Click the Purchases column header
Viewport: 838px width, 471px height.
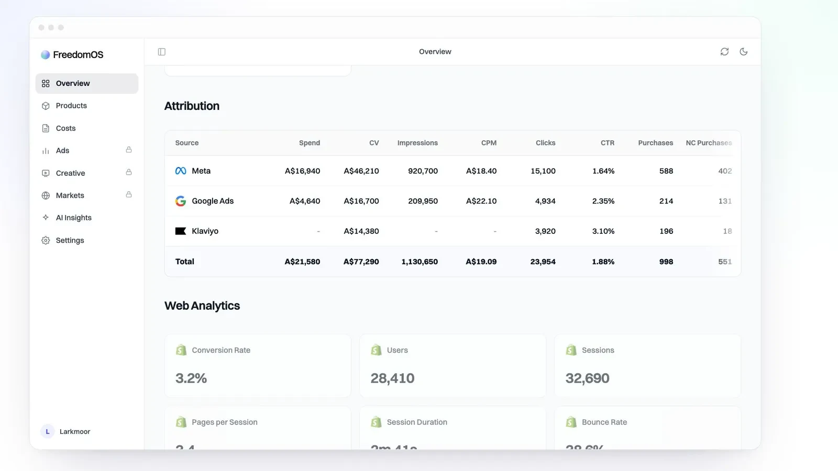coord(656,143)
